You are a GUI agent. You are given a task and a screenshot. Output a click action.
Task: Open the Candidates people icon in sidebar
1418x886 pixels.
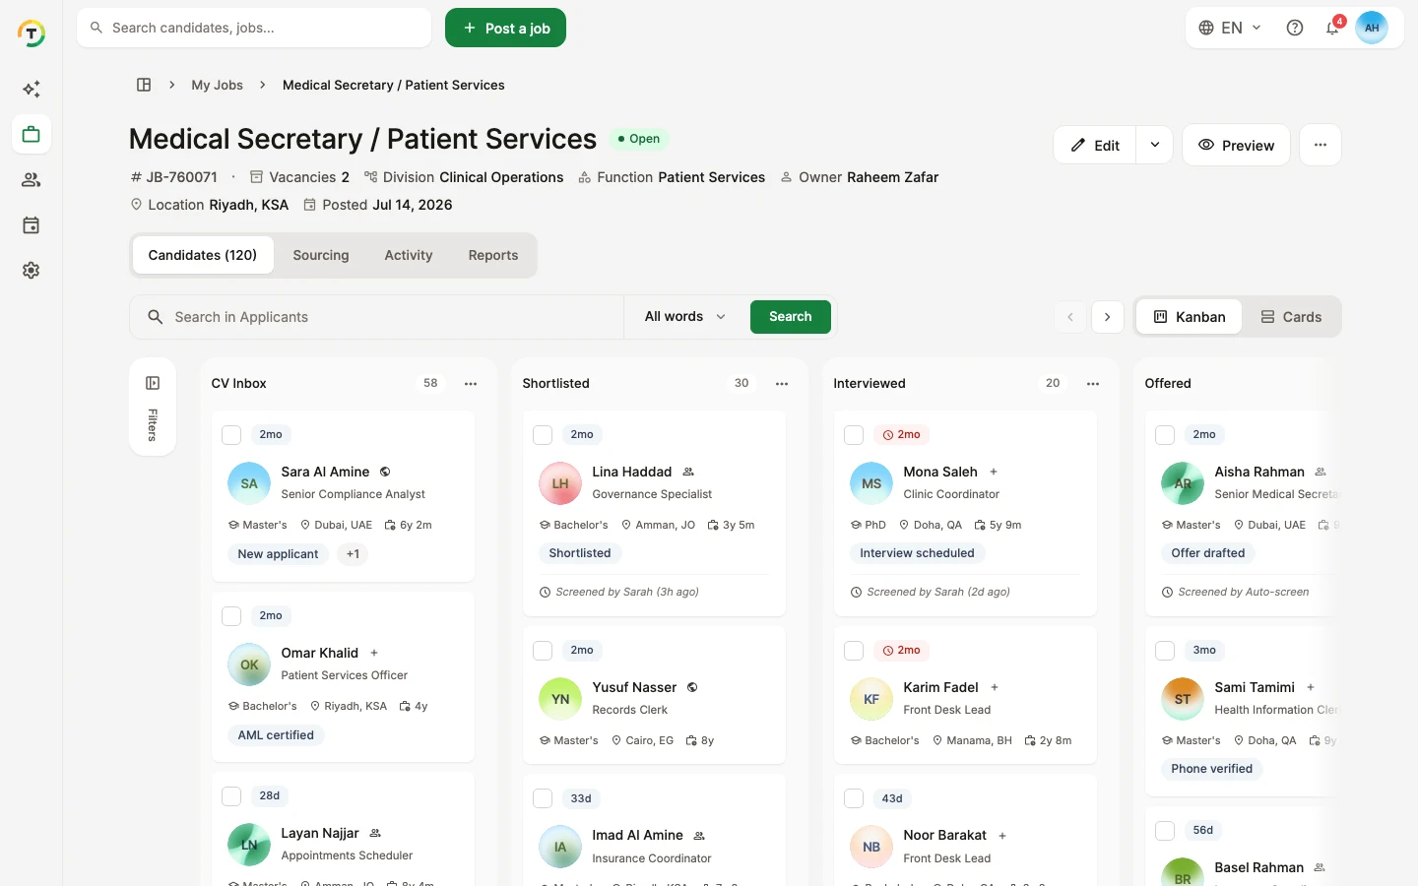(32, 180)
